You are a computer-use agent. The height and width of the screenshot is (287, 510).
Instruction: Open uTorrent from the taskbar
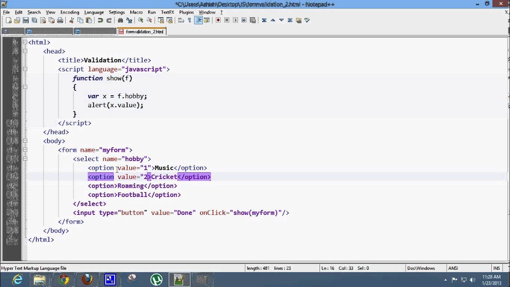[x=156, y=280]
